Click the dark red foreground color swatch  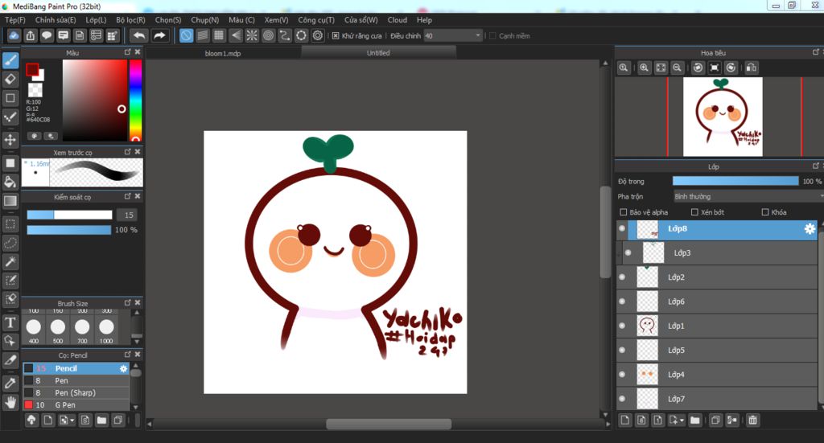coord(32,70)
